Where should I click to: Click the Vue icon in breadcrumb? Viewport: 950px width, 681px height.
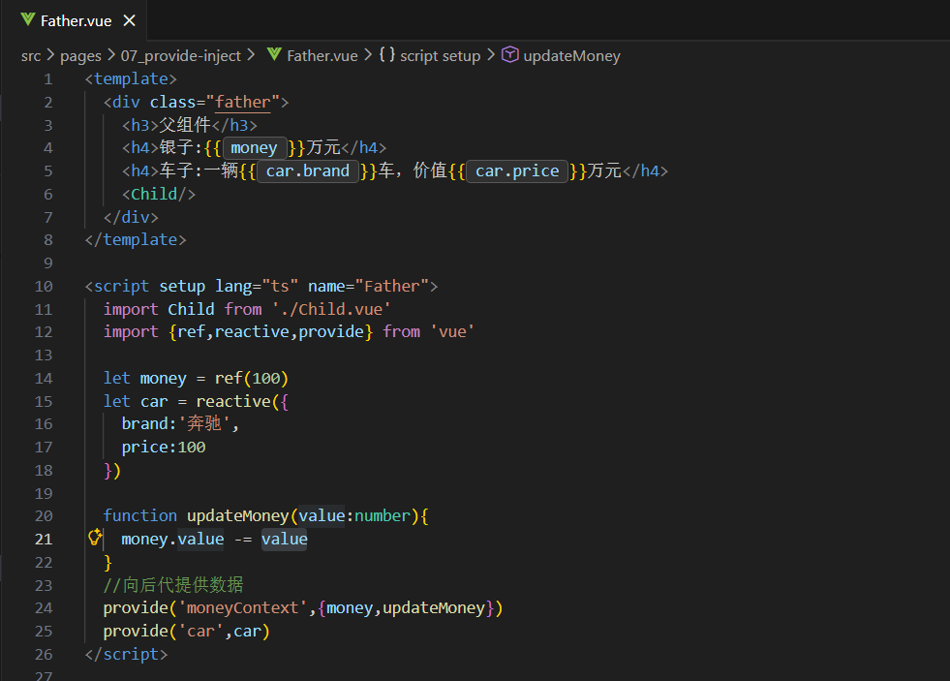click(274, 54)
